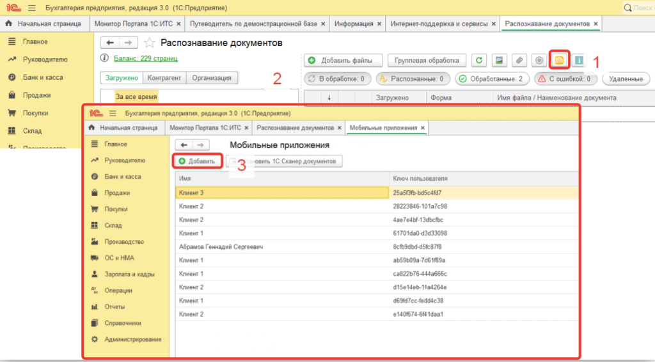Open ОС и НМА section in front window sidebar

pos(119,258)
